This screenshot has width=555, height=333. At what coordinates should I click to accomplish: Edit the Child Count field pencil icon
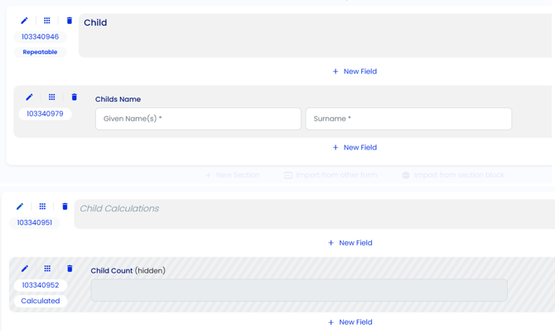tap(25, 269)
